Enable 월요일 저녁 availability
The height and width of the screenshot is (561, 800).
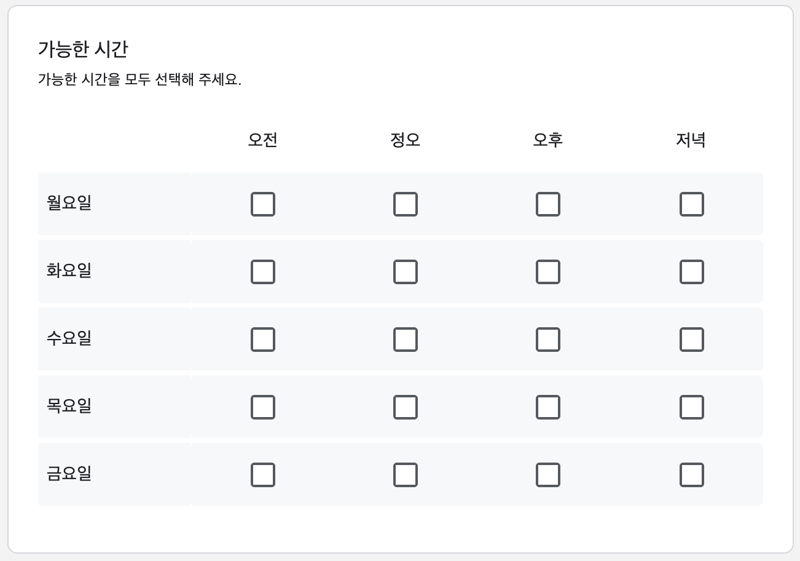(692, 204)
